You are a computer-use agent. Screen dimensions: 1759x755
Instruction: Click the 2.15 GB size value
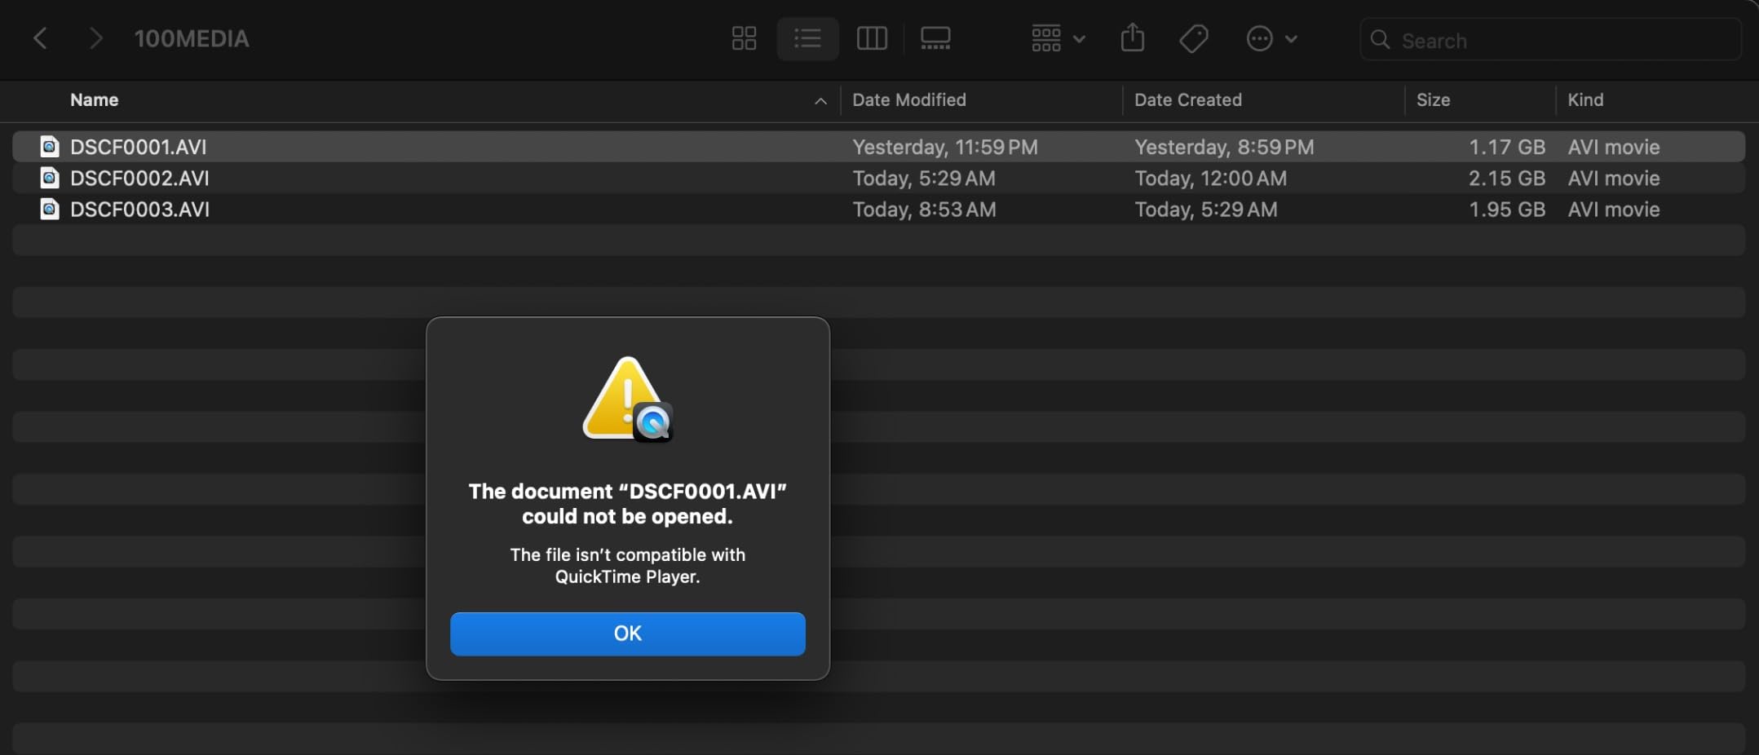pyautogui.click(x=1507, y=178)
